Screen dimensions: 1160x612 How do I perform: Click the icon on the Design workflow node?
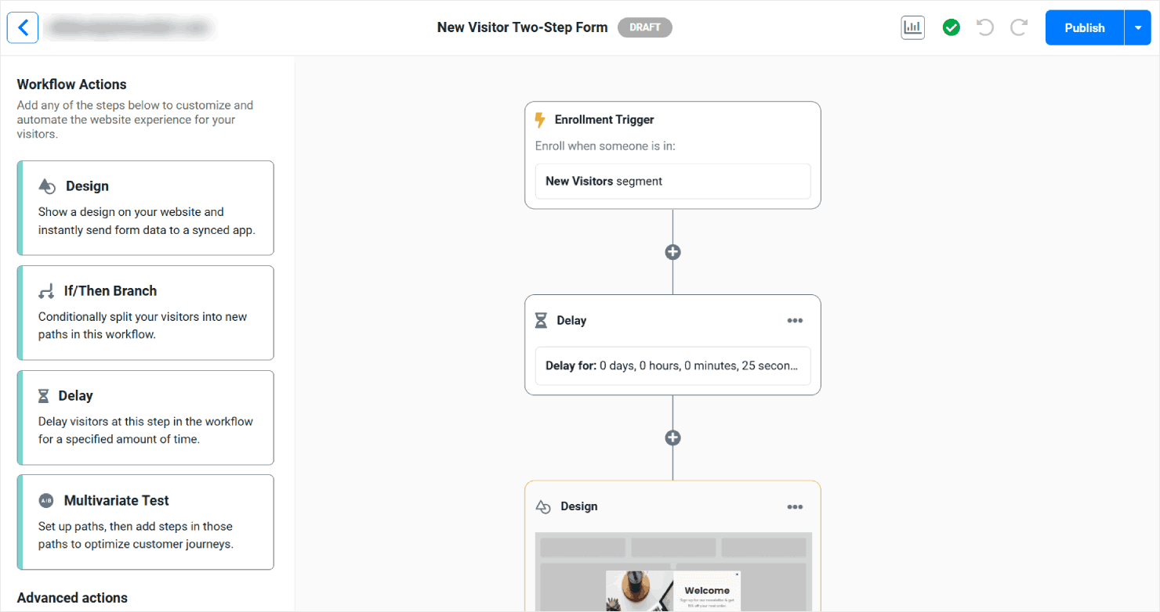(542, 506)
